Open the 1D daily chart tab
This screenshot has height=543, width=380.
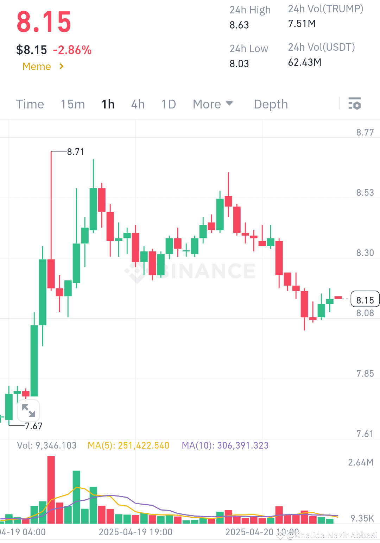168,104
